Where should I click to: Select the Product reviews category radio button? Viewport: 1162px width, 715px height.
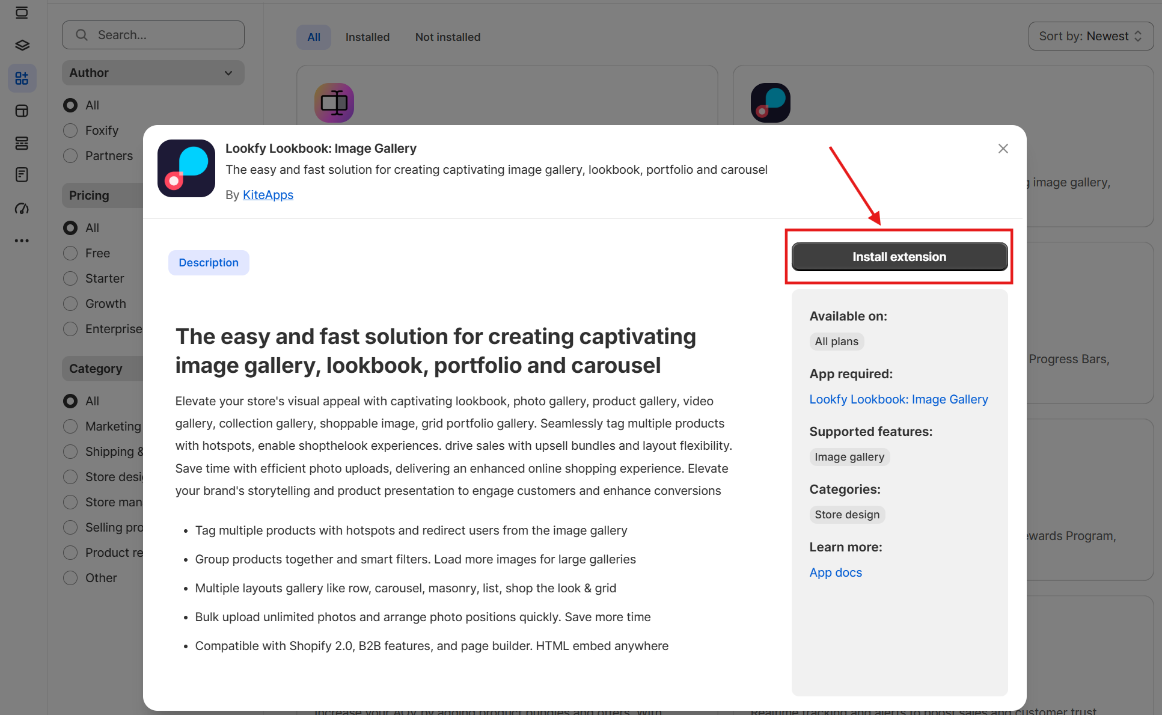70,553
